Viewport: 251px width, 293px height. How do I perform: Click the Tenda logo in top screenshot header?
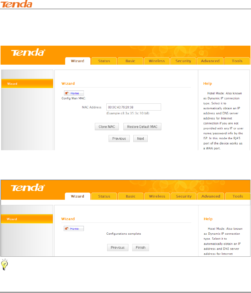(x=28, y=53)
